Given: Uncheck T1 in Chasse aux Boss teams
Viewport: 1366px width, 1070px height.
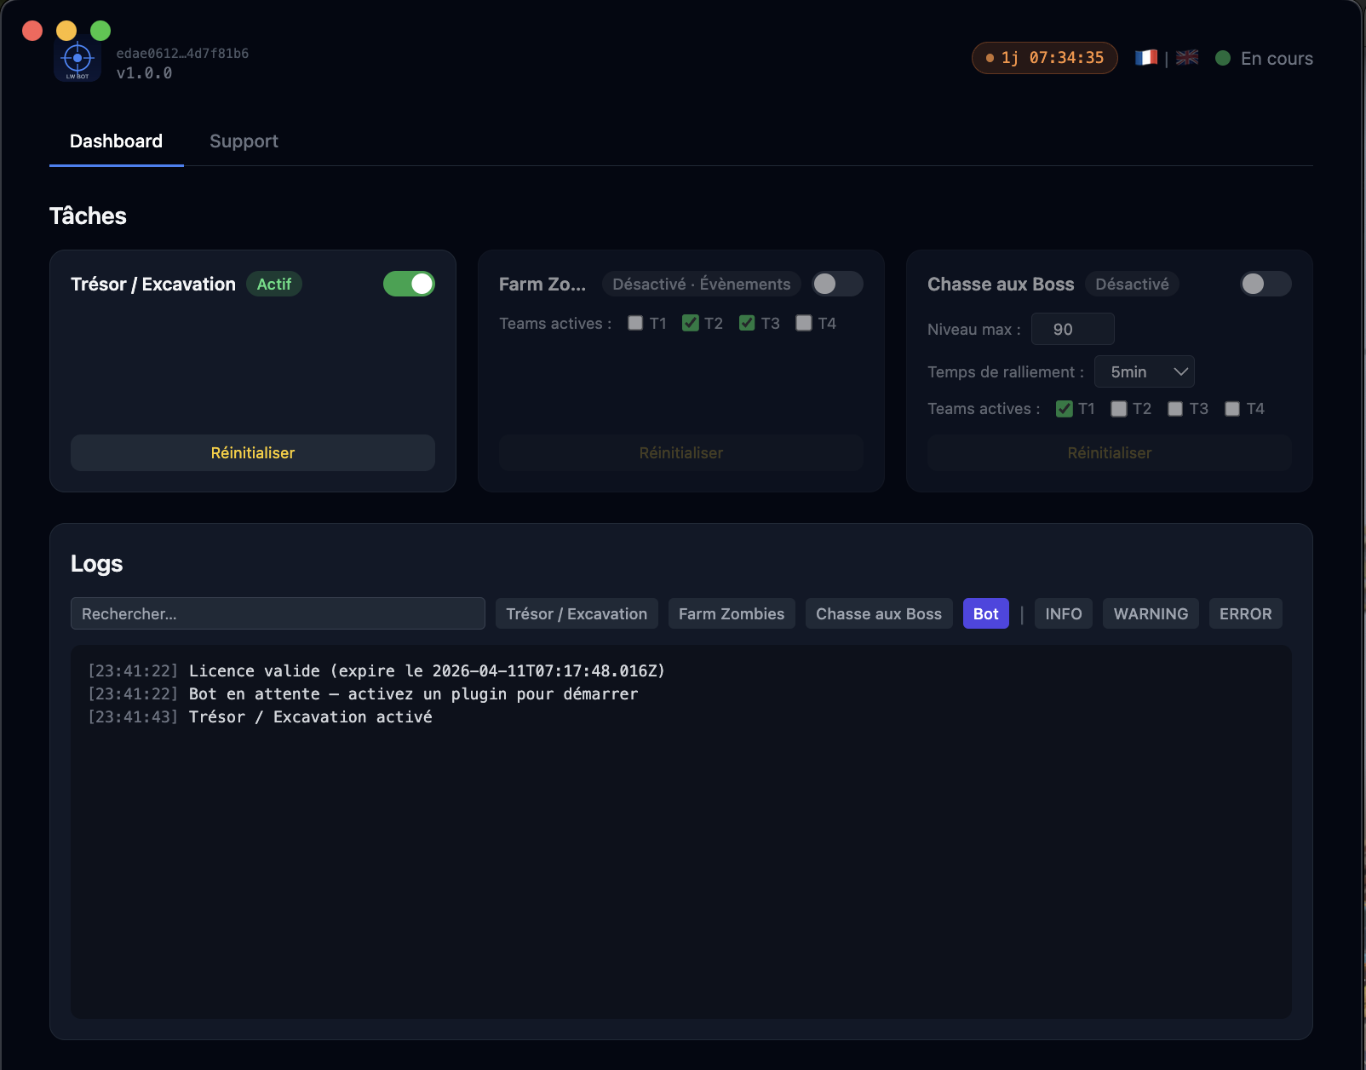Looking at the screenshot, I should (1063, 409).
